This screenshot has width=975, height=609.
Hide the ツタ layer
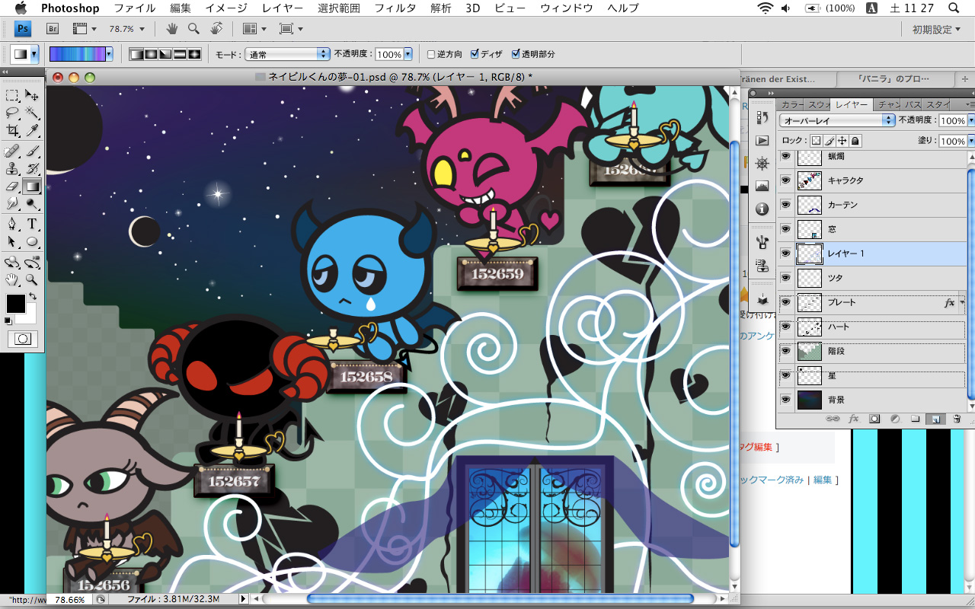coord(785,279)
